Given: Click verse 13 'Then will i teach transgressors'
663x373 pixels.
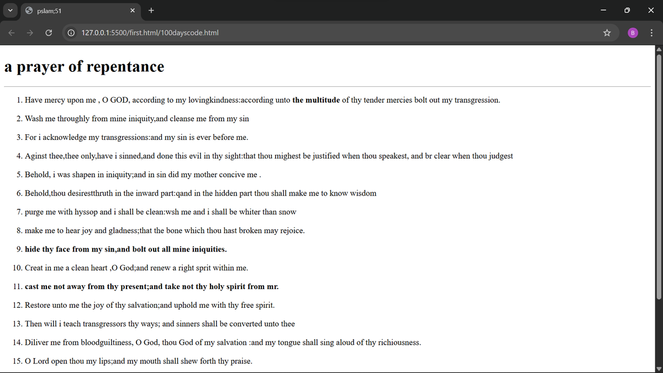Looking at the screenshot, I should [160, 324].
